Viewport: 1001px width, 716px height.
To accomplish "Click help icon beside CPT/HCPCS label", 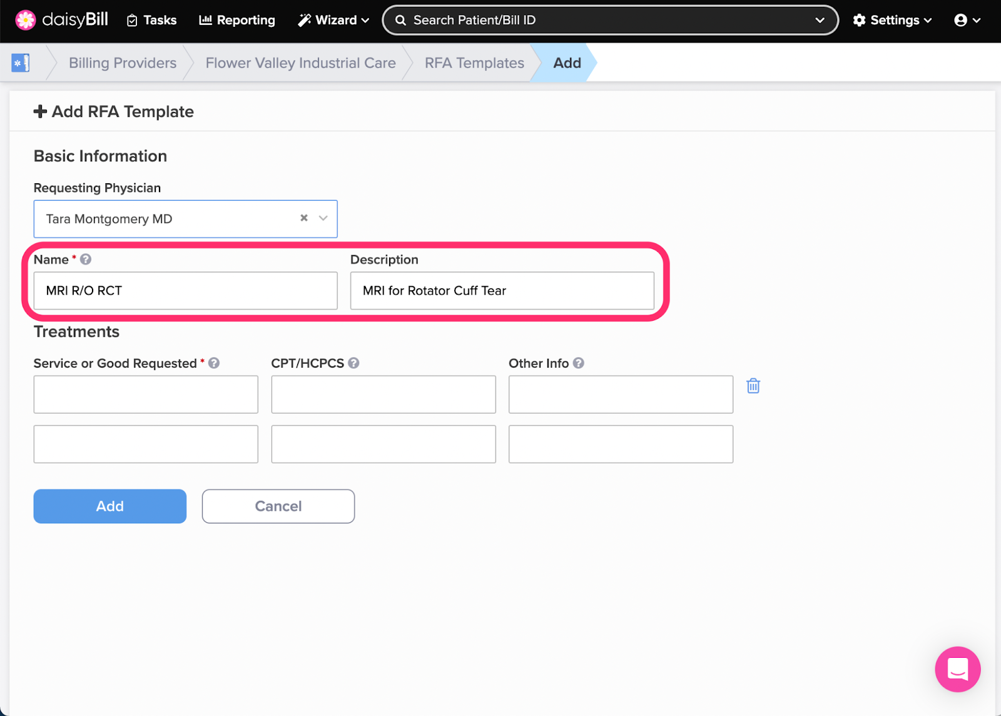I will [x=353, y=363].
